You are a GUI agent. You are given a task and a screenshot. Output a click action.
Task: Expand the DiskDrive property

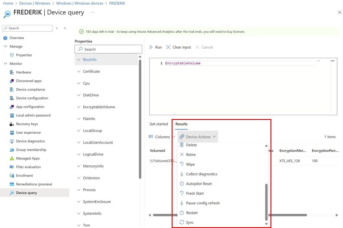coord(79,95)
